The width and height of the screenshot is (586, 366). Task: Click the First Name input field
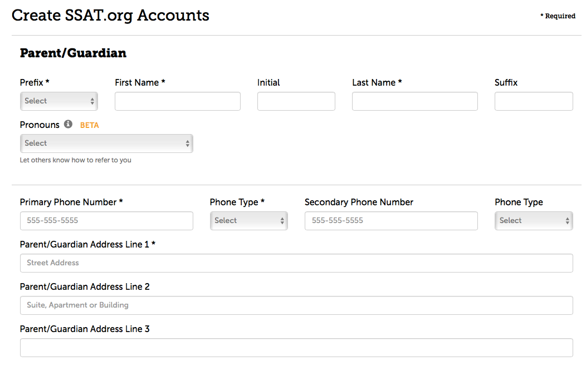[178, 101]
